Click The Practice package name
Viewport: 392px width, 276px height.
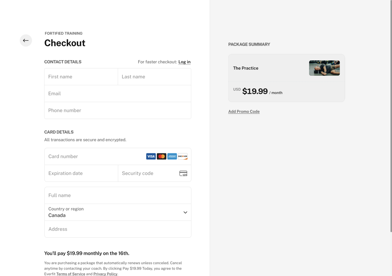tap(246, 68)
